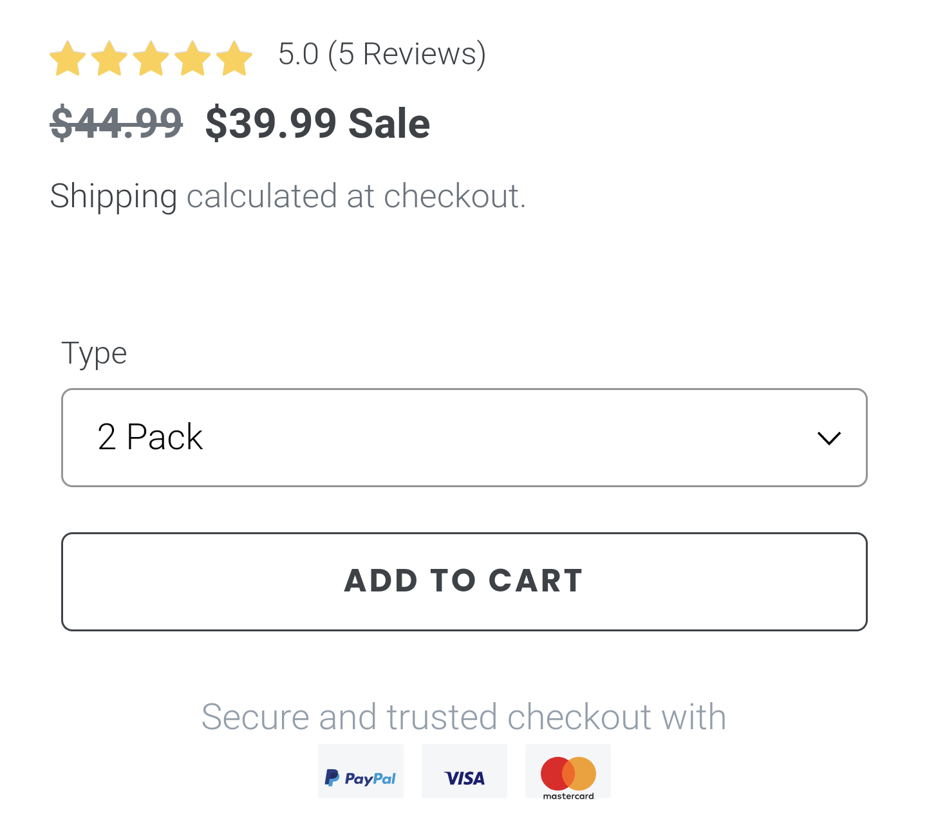Click the 2 Pack selected value text
Viewport: 927px width, 827px height.
coord(150,438)
